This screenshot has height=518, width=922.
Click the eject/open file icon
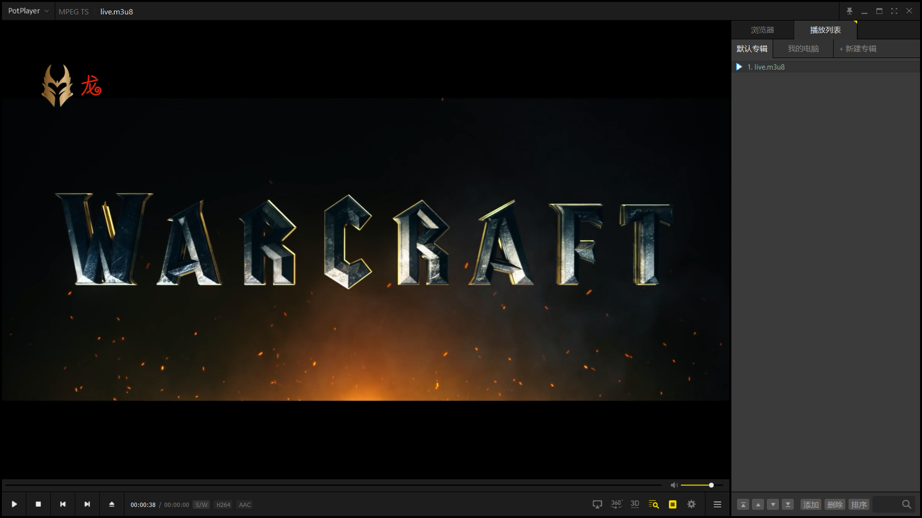pos(112,504)
